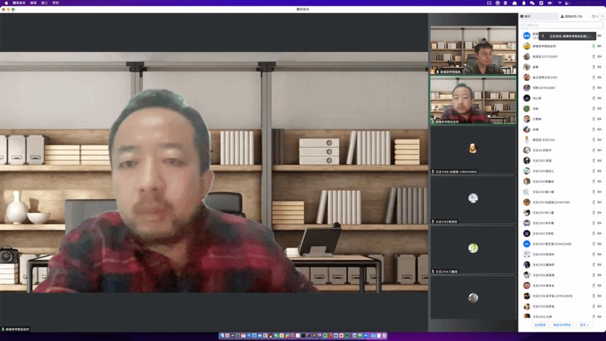606x341 pixels.
Task: Open the 腾讯会议 application menu
Action: (x=20, y=3)
